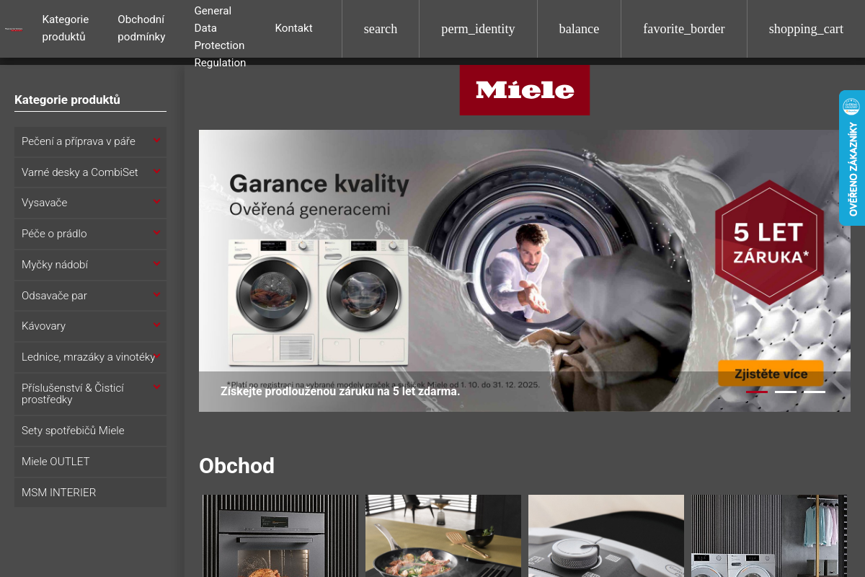
Task: Open the MSM INTERIER category
Action: tap(90, 493)
